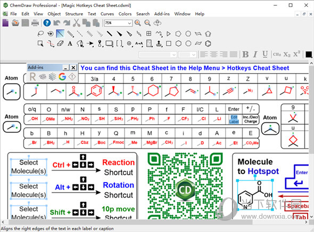Screen dimensions: 314x232
Task: Open the File menu
Action: pos(13,14)
